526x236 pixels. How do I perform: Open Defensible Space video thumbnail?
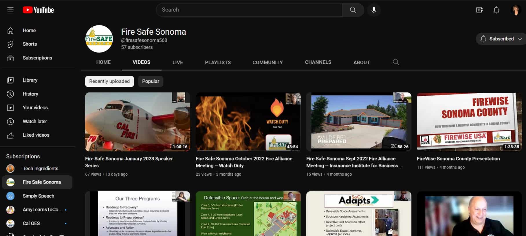click(x=248, y=213)
